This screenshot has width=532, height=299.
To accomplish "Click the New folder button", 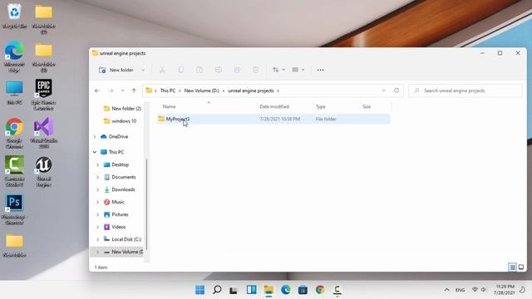I will (x=116, y=70).
